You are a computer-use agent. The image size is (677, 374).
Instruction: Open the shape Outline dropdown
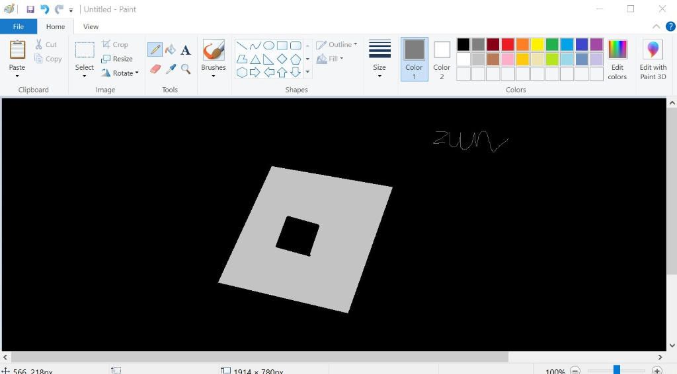[337, 44]
